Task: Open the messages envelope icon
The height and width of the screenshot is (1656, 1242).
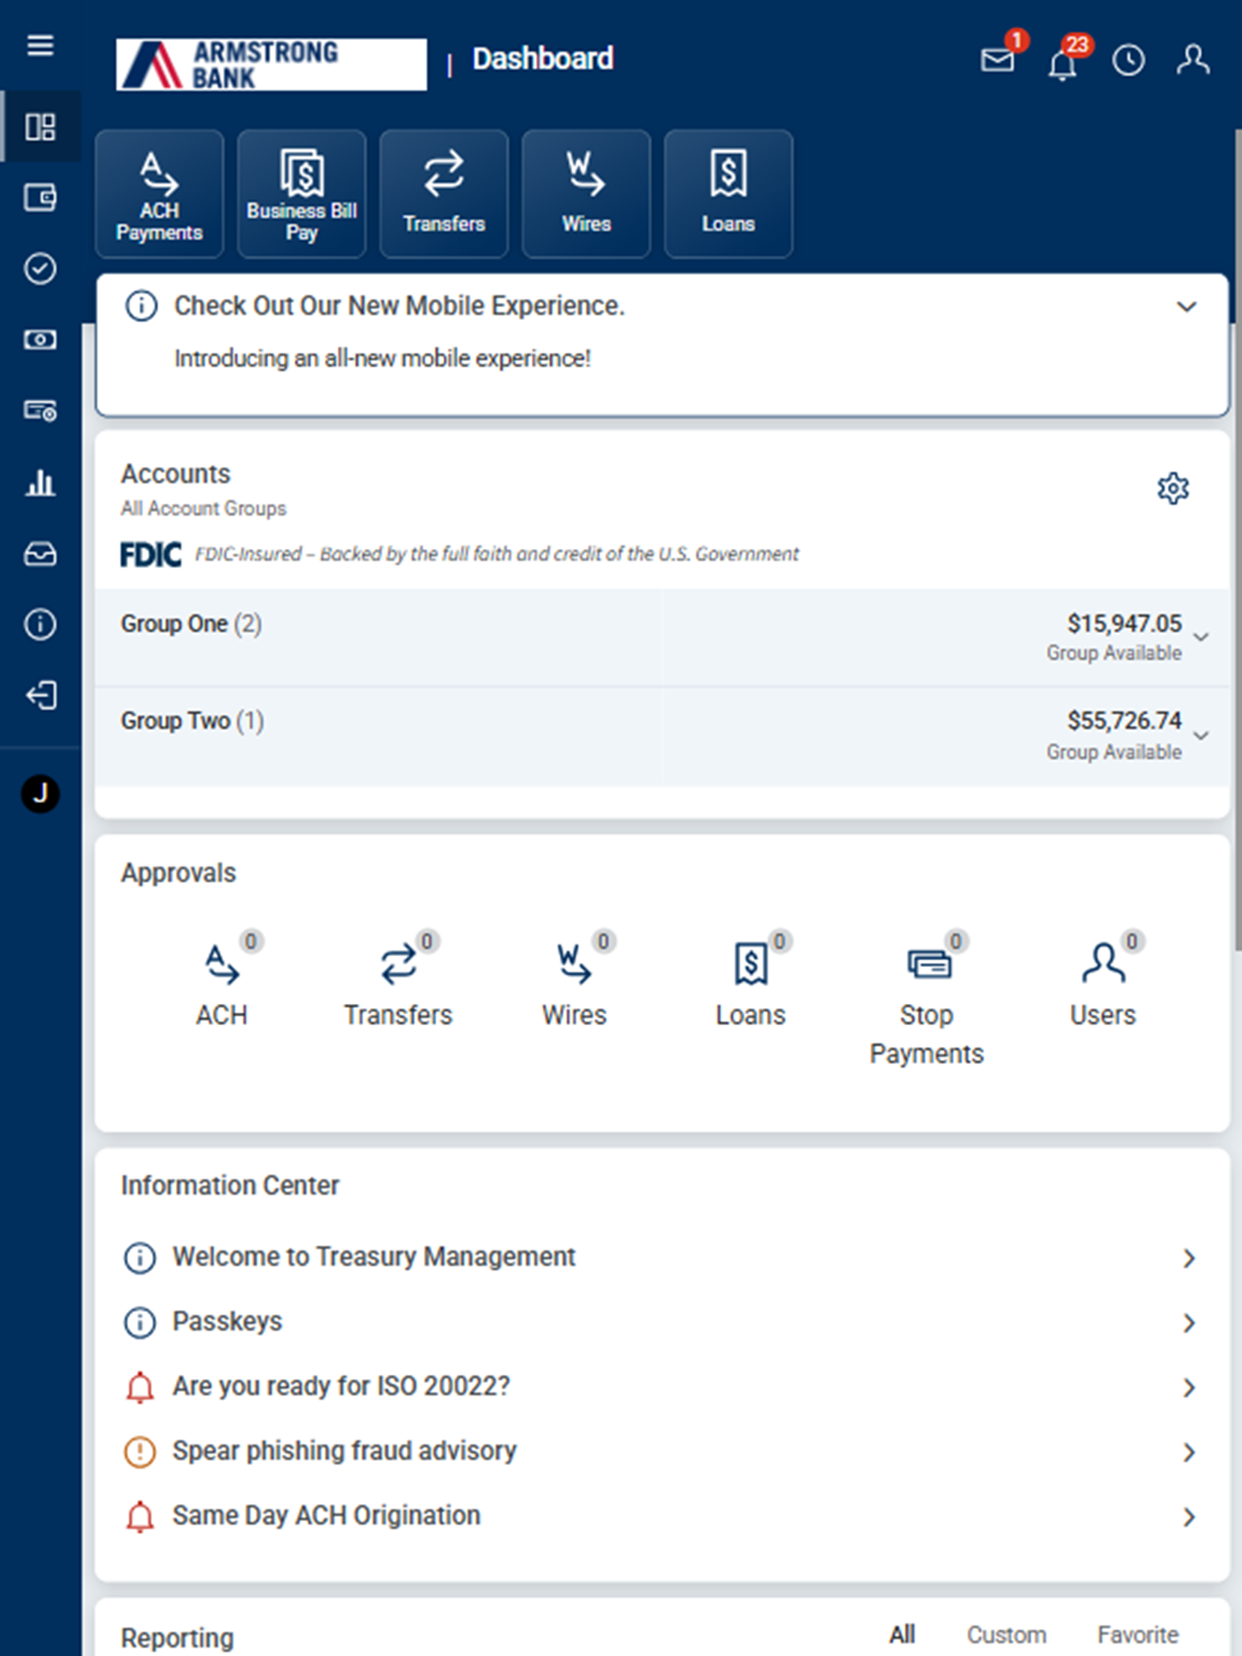Action: pyautogui.click(x=998, y=59)
